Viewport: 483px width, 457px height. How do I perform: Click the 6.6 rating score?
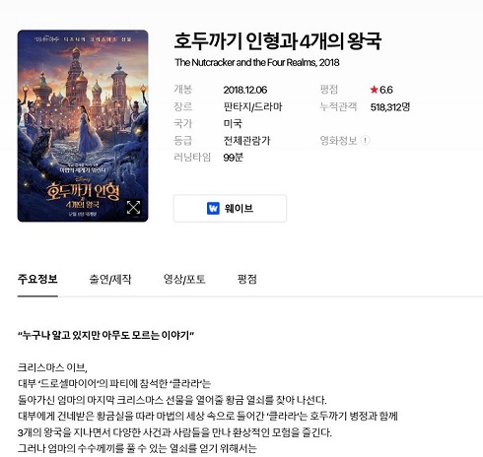(386, 90)
